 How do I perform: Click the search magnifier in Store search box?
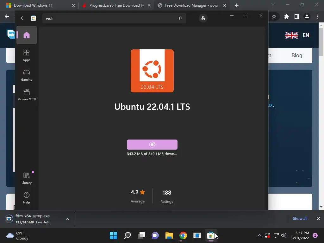click(180, 18)
